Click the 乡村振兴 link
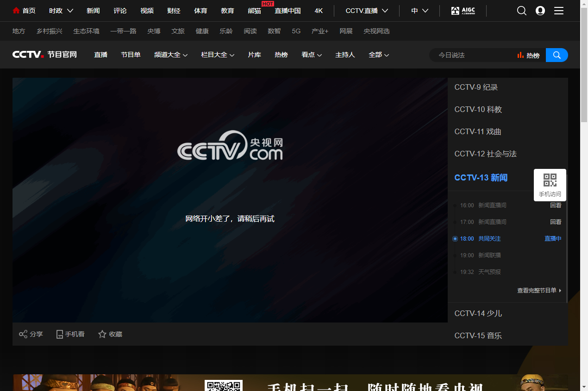The image size is (588, 391). (50, 31)
